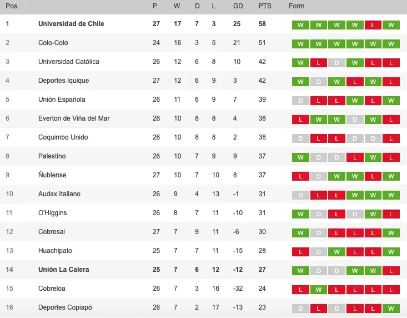Sort by the GD column header
Screen dimensions: 407x318
(238, 6)
